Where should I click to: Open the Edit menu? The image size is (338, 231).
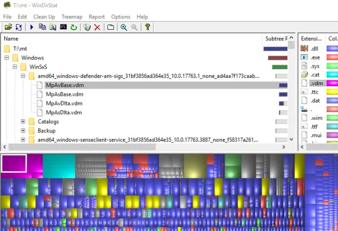click(x=22, y=17)
